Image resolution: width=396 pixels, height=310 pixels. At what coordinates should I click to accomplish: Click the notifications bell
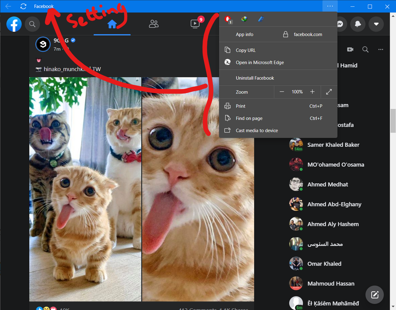point(358,24)
